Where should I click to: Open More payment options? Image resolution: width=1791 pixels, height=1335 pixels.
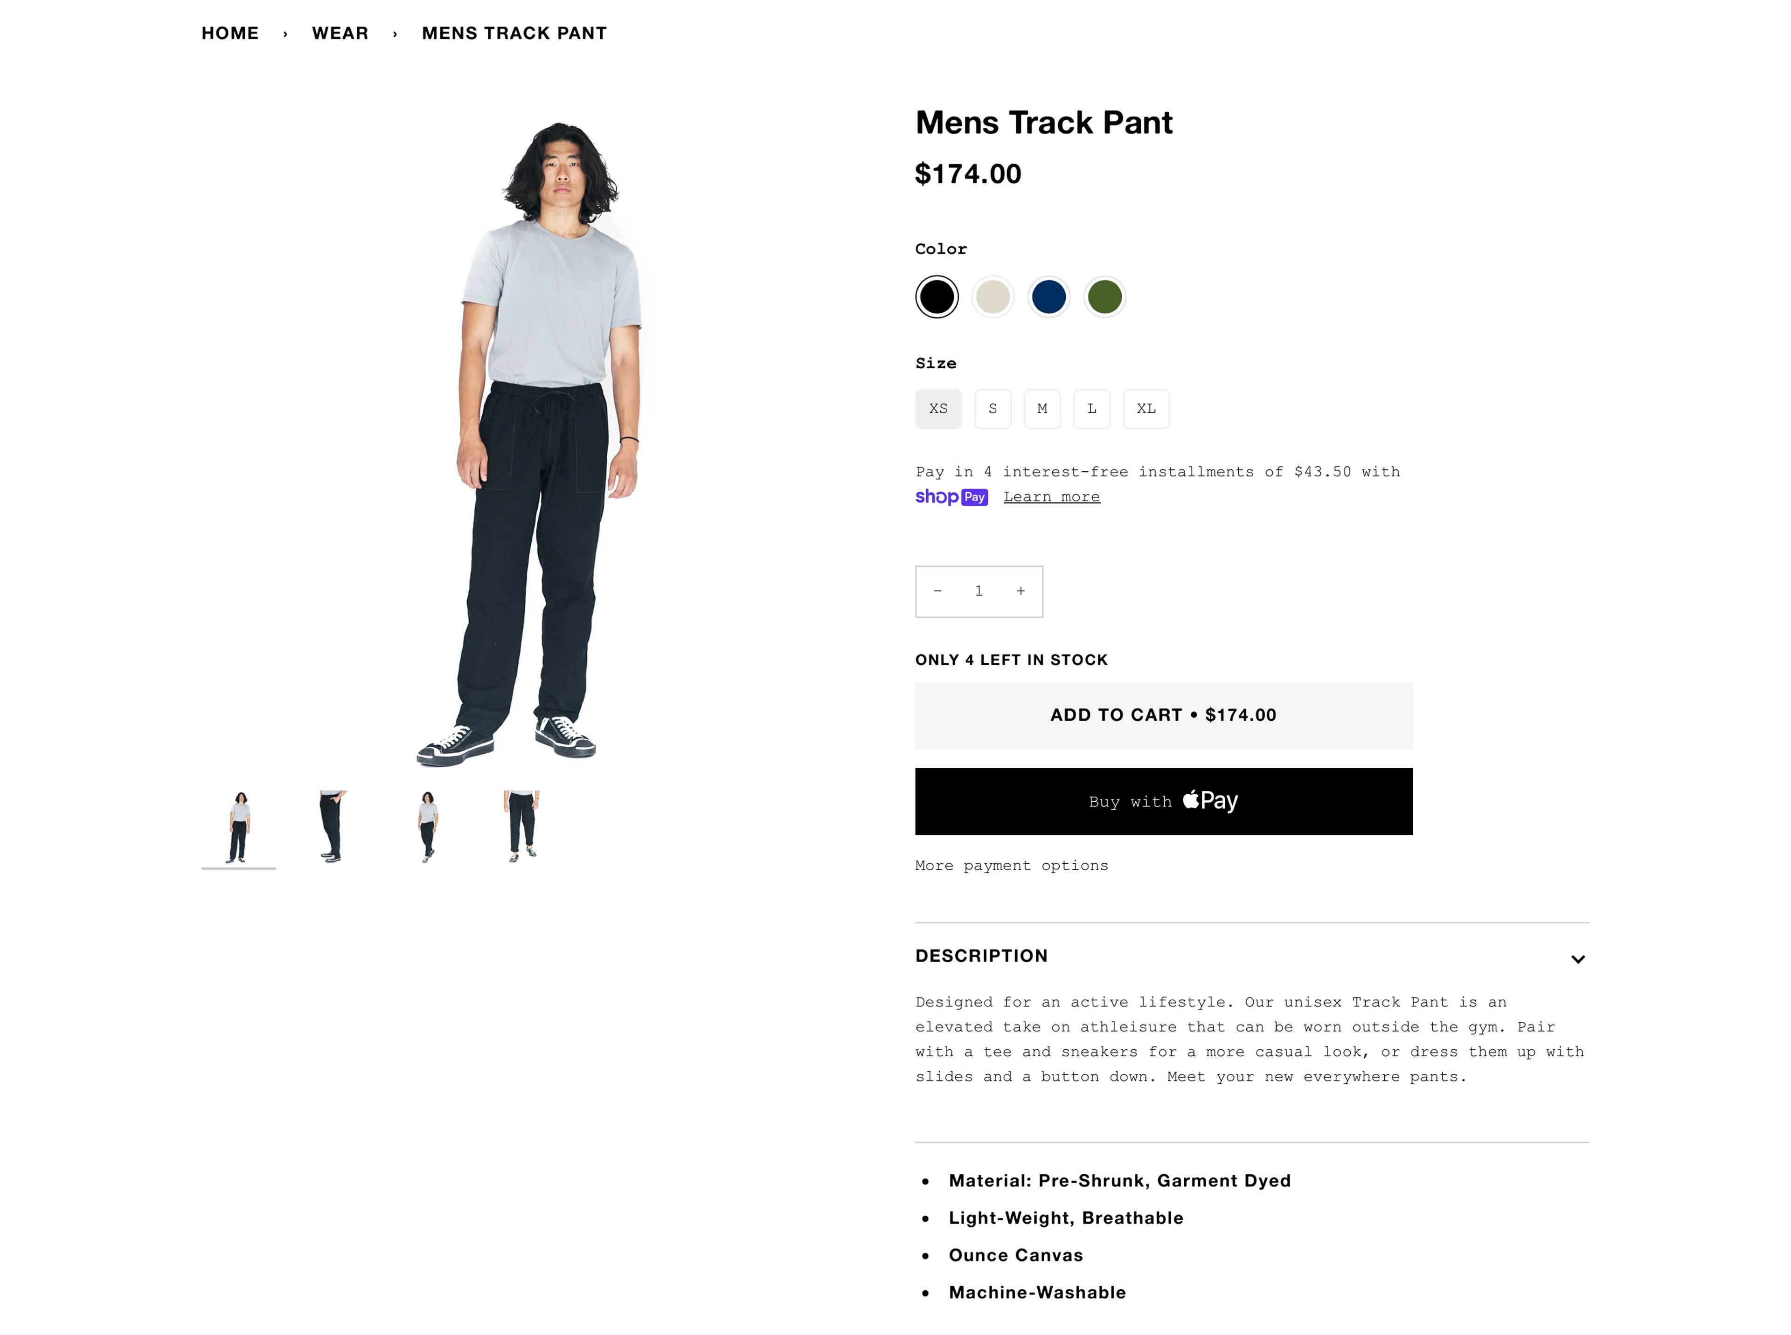[x=1012, y=866]
